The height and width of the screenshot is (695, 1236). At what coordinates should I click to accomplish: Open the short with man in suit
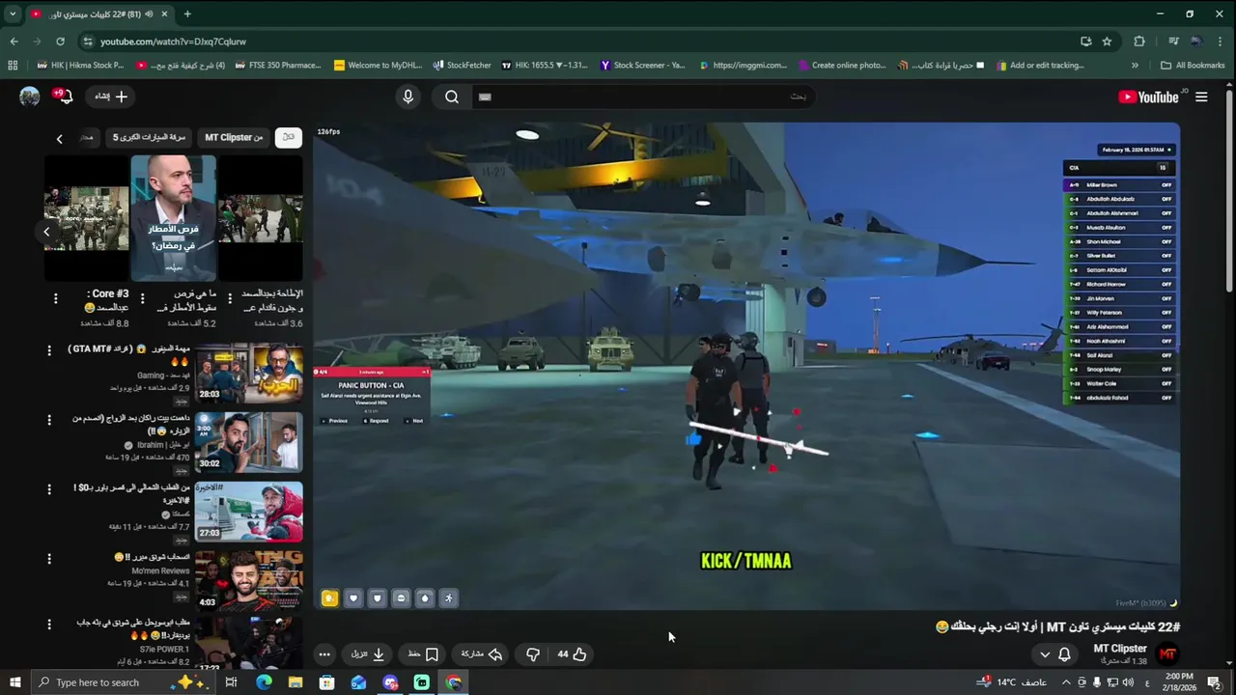coord(173,218)
